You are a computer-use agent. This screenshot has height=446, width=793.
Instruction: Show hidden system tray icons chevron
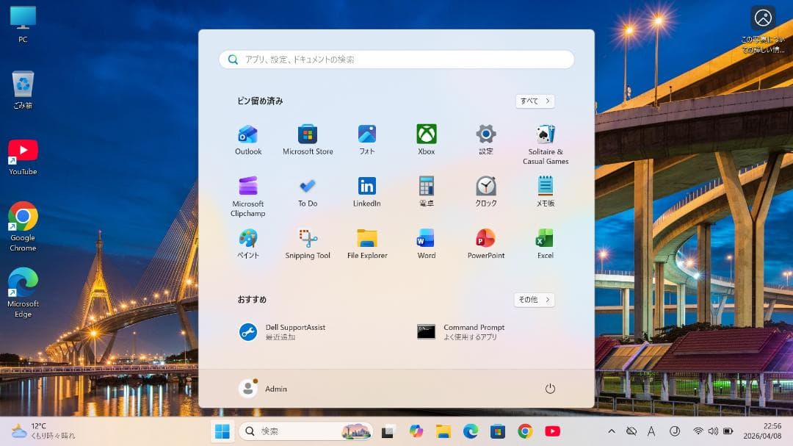(612, 431)
